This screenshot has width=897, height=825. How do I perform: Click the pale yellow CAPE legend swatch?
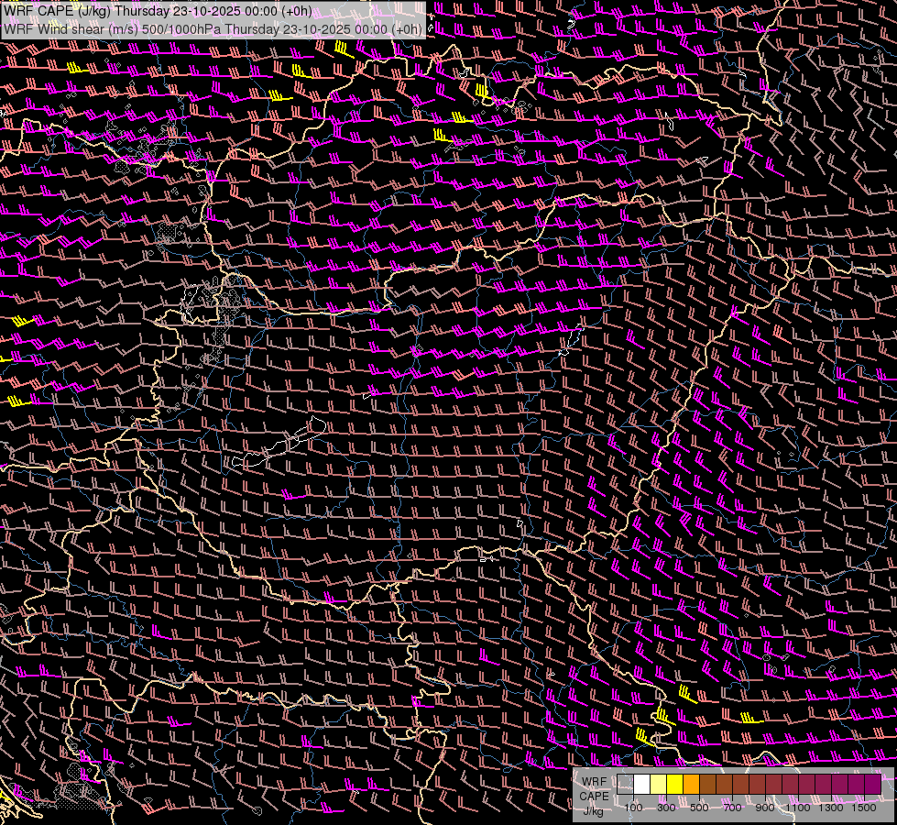(659, 785)
